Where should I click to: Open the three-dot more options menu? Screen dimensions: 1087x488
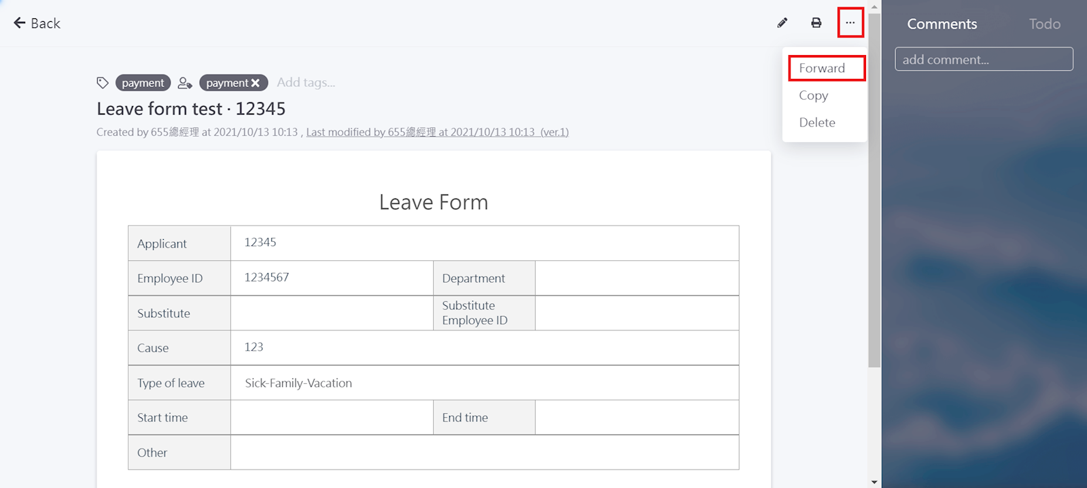[x=850, y=23]
